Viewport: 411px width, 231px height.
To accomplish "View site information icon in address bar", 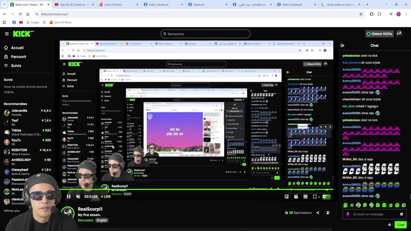I will 37,14.
